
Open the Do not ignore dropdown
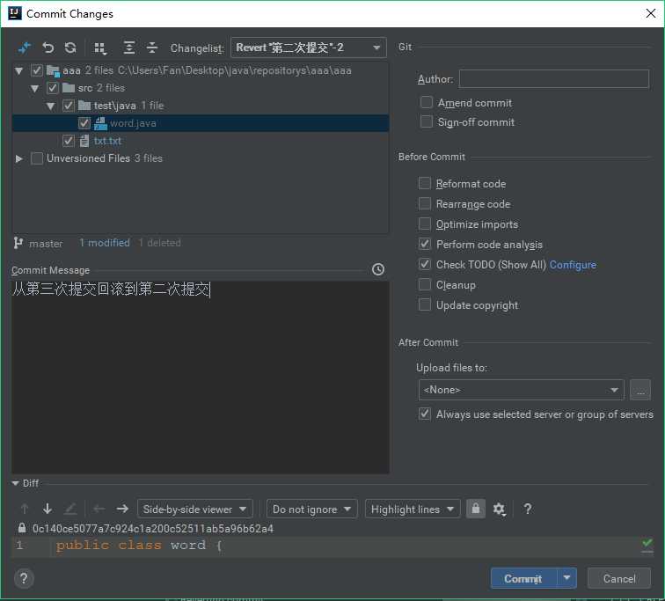(x=311, y=509)
